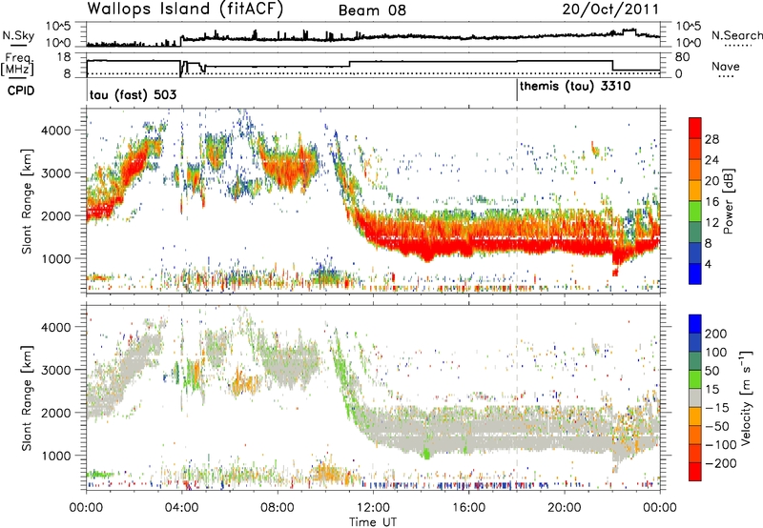The image size is (763, 528).
Task: Click the '80' Nave axis label
Action: pyautogui.click(x=683, y=57)
